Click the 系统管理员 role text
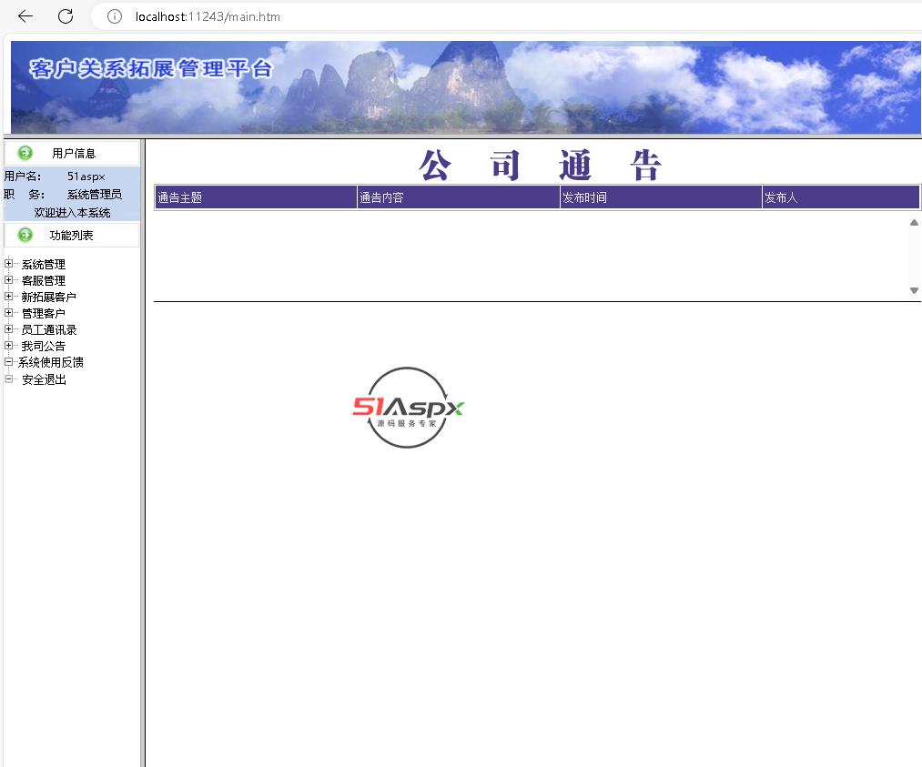922x767 pixels. click(94, 195)
